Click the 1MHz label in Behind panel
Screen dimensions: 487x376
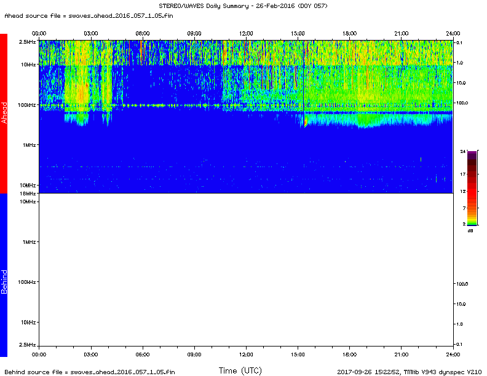[29, 242]
